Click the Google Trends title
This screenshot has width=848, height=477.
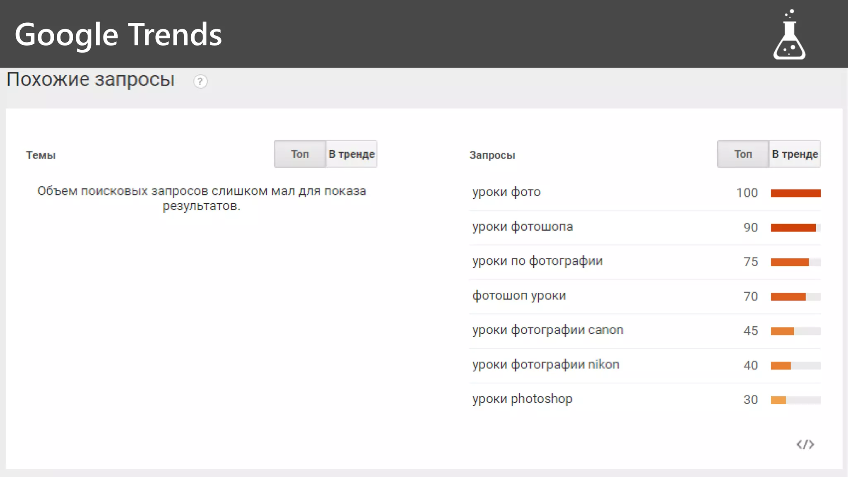coord(118,35)
